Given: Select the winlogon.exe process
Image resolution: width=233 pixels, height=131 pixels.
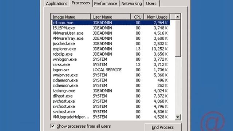Looking at the screenshot, I should [x=111, y=59].
